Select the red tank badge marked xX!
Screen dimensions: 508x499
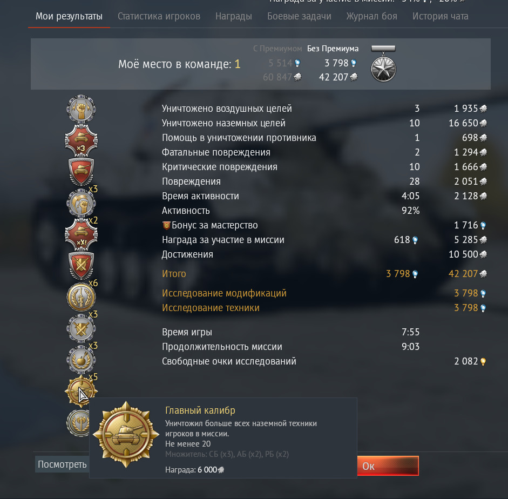[81, 234]
